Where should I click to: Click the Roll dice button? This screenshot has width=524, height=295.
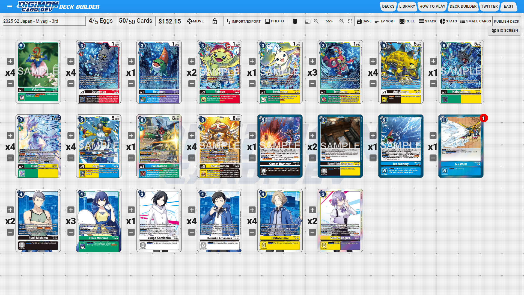click(407, 21)
